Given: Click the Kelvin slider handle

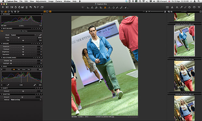Looking at the screenshot, I should point(19,38).
